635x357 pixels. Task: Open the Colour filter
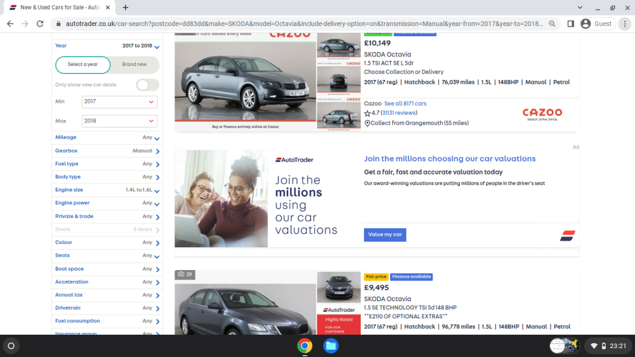tap(107, 243)
